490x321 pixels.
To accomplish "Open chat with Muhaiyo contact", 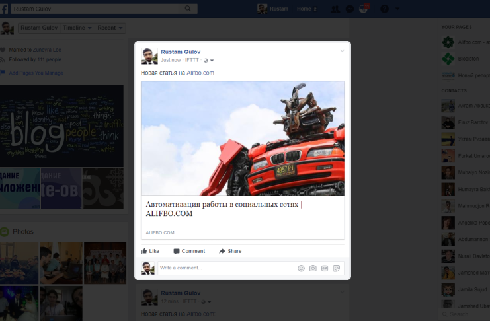I will 466,172.
